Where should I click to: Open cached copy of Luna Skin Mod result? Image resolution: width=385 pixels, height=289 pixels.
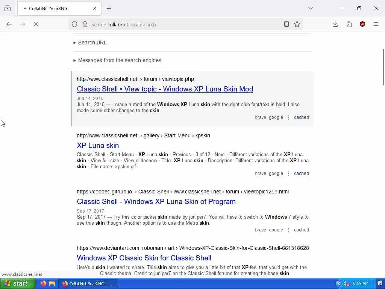(302, 117)
